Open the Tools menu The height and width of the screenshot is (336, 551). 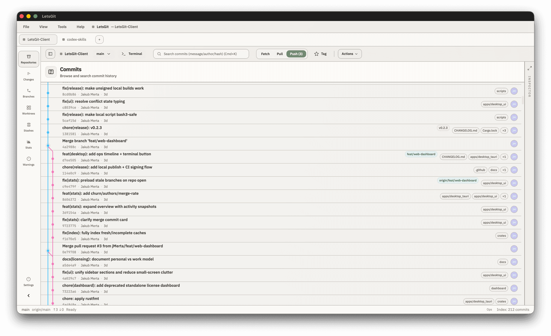tap(62, 27)
